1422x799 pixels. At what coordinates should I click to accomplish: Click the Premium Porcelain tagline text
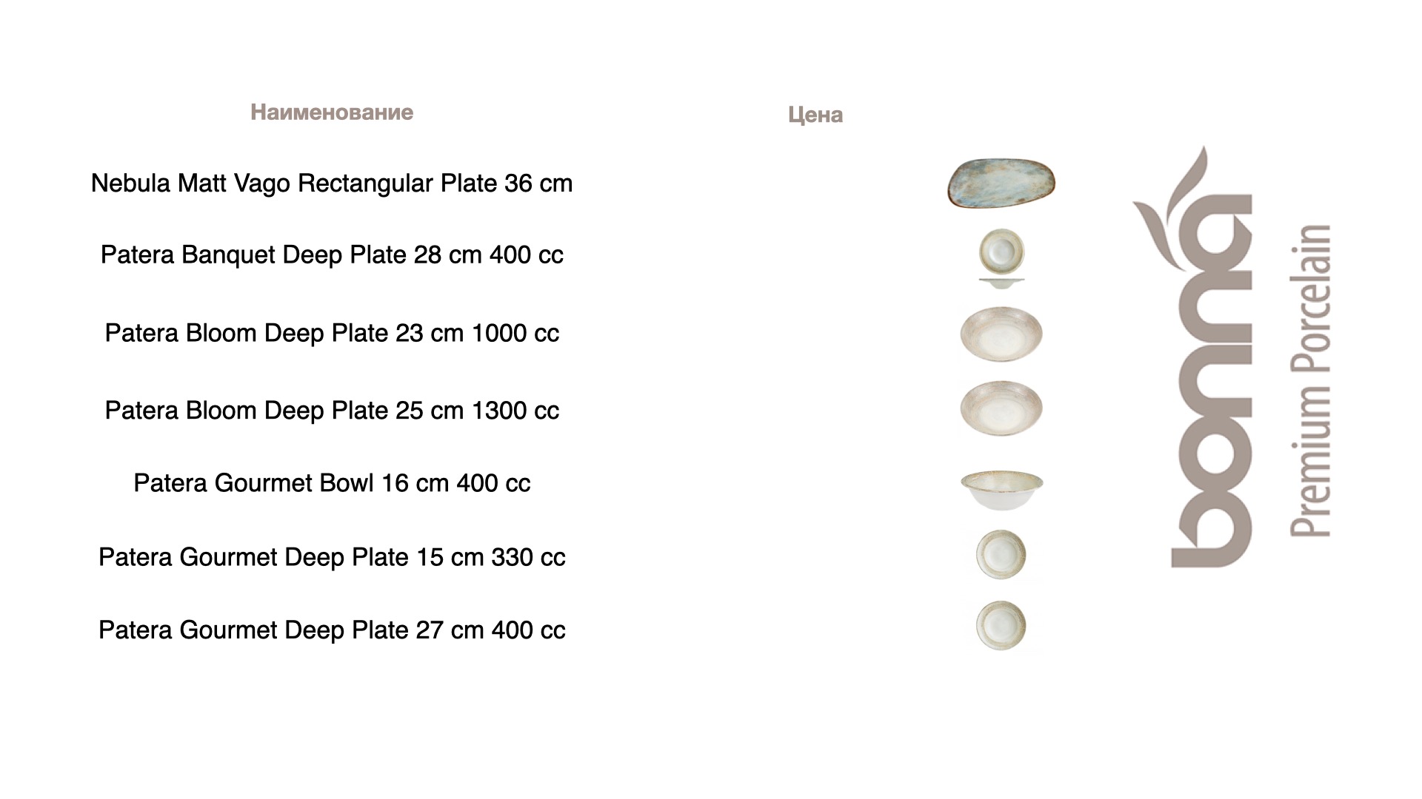(1311, 381)
